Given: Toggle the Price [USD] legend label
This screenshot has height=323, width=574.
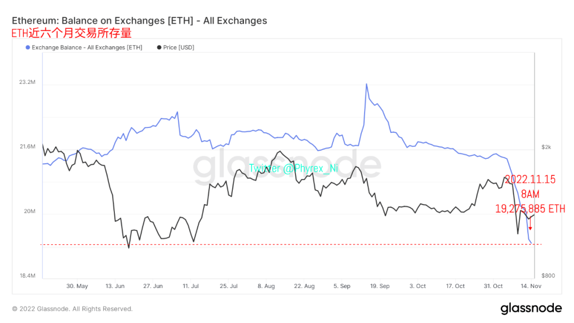Looking at the screenshot, I should coord(179,48).
